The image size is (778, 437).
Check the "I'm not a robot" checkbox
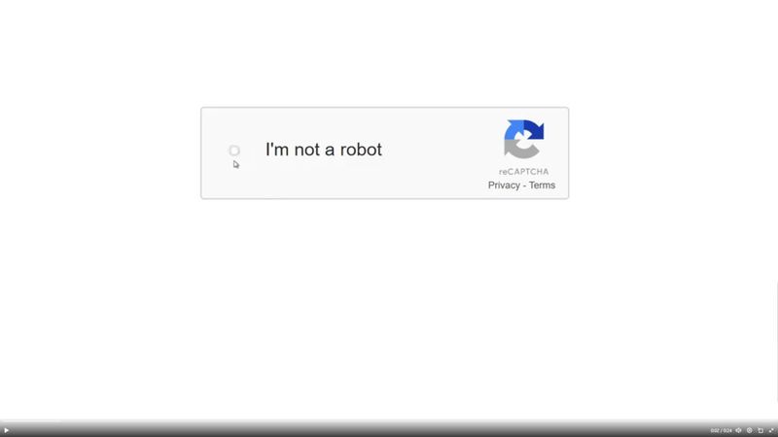coord(234,151)
